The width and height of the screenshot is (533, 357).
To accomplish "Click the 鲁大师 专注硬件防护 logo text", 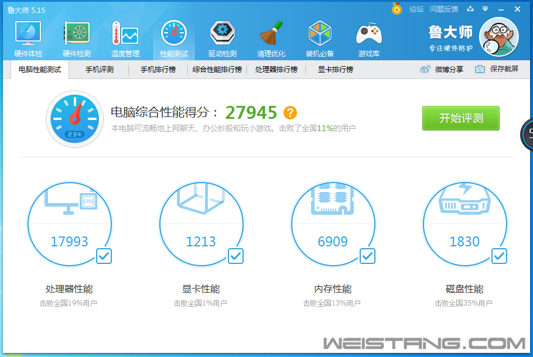I will pos(450,39).
